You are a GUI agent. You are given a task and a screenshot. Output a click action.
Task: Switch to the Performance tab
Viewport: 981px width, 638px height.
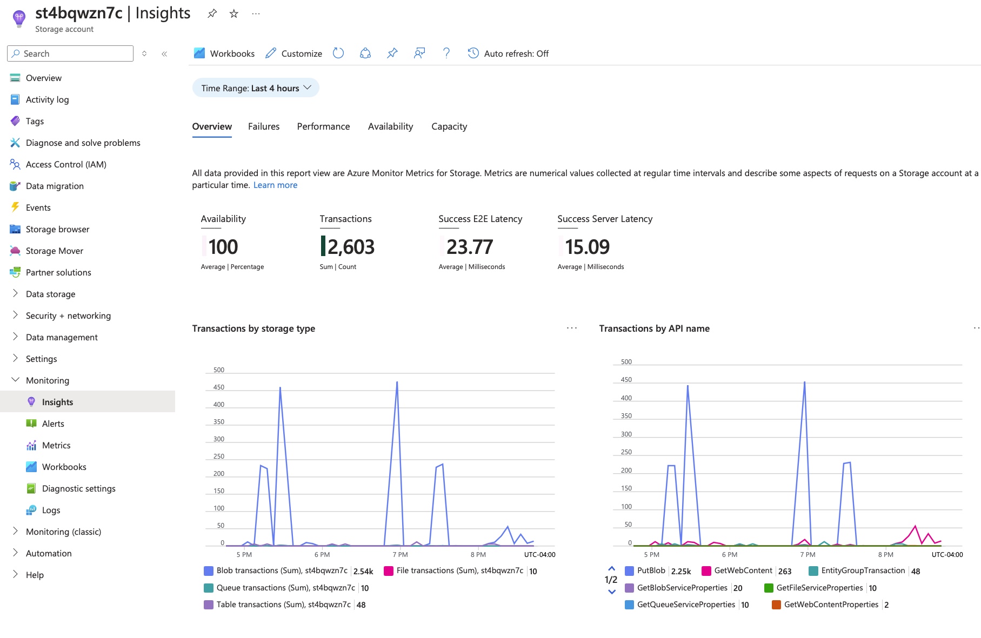tap(323, 126)
